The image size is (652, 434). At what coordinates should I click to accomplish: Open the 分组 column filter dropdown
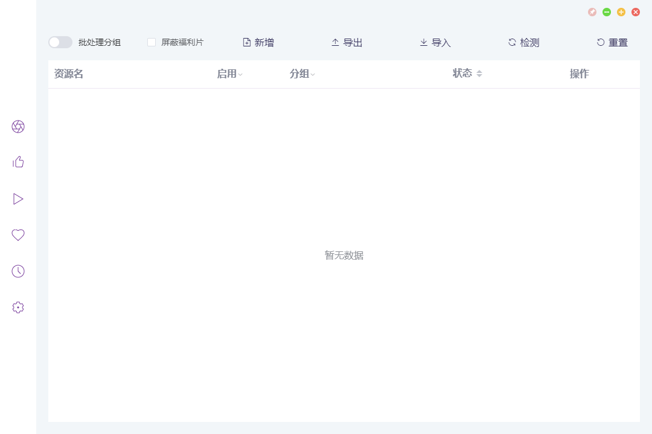[313, 75]
